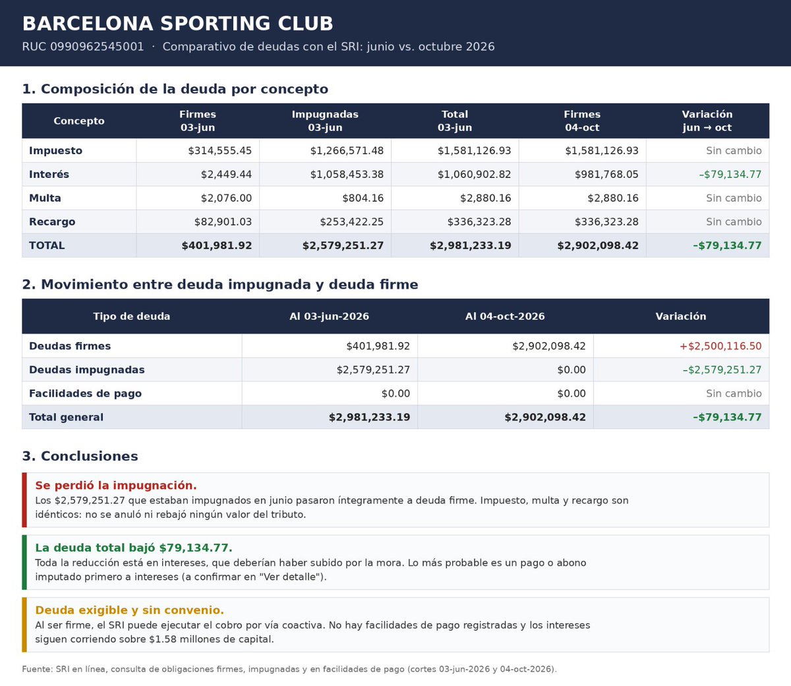
Task: Select the "Total general" row label
Action: point(67,418)
